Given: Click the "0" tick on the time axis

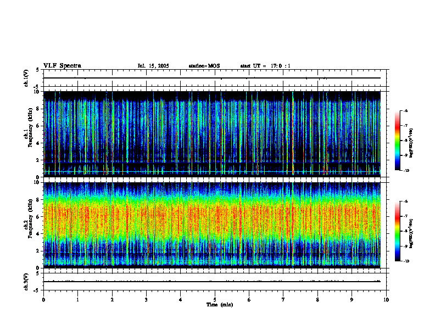Looking at the screenshot, I should tap(43, 300).
